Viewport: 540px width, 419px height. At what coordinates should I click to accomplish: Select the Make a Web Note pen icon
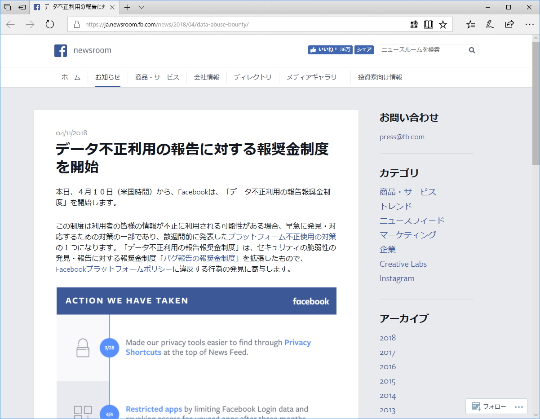click(x=491, y=25)
